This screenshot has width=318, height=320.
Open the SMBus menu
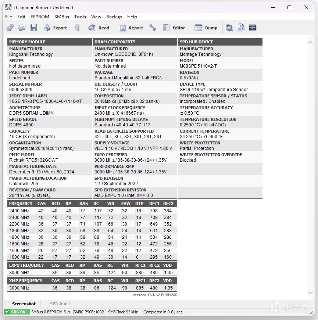coord(61,17)
